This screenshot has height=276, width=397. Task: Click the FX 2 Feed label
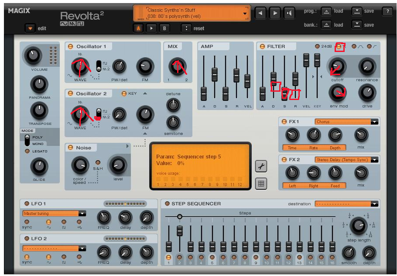point(335,186)
